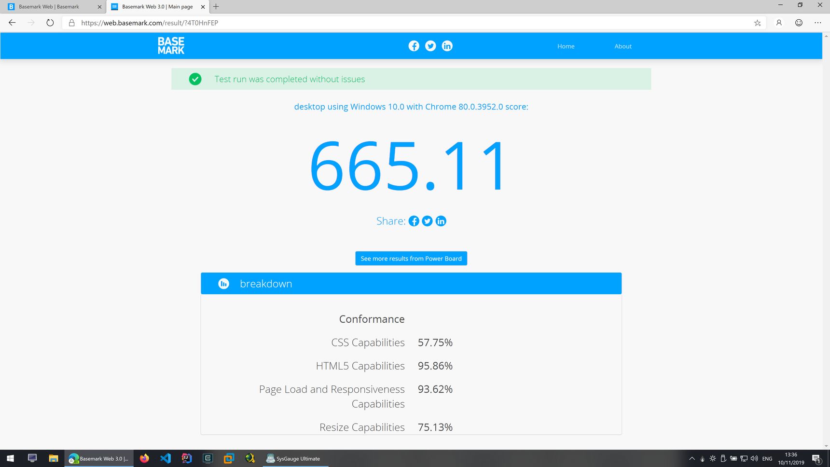Open the browser settings ellipsis menu
Screen dimensions: 830x467
(x=817, y=23)
